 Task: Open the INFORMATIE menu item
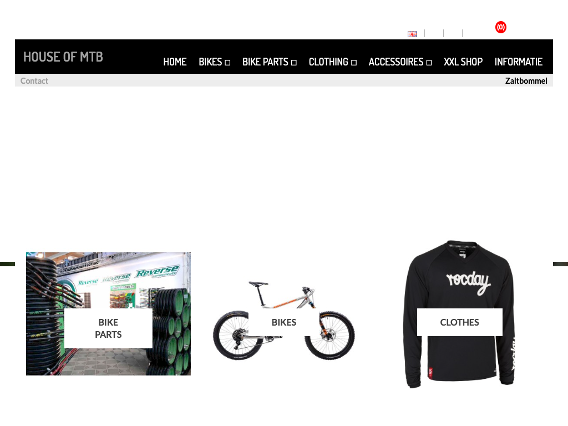[x=519, y=62]
